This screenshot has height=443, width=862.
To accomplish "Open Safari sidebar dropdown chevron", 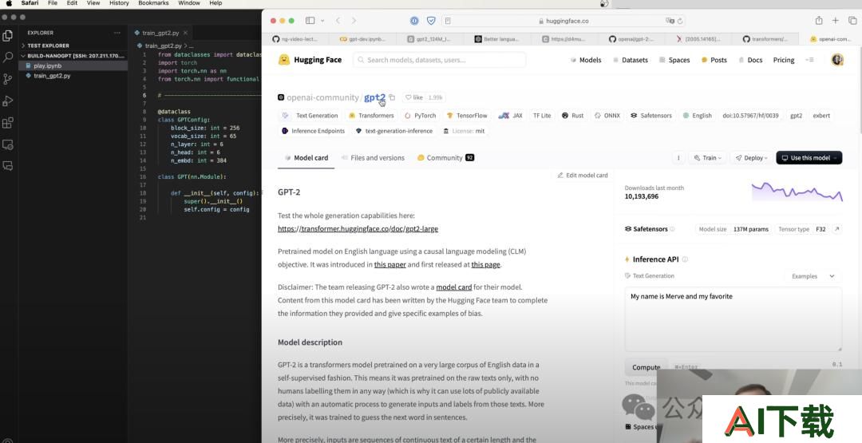I will click(x=322, y=21).
